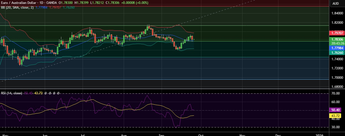Image resolution: width=345 pixels, height=136 pixels.
Task: Click the RSI 30.00 scale level
Action: [335, 127]
